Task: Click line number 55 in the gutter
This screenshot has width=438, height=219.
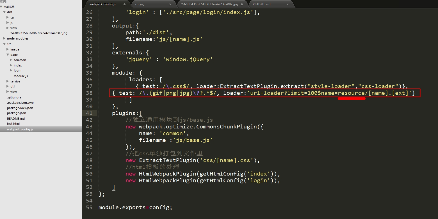Action: click(x=89, y=208)
